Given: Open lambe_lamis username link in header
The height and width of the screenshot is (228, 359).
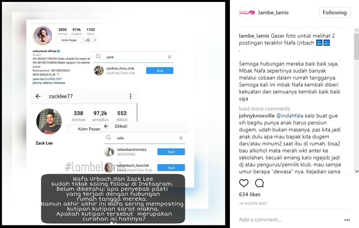Looking at the screenshot, I should (273, 12).
